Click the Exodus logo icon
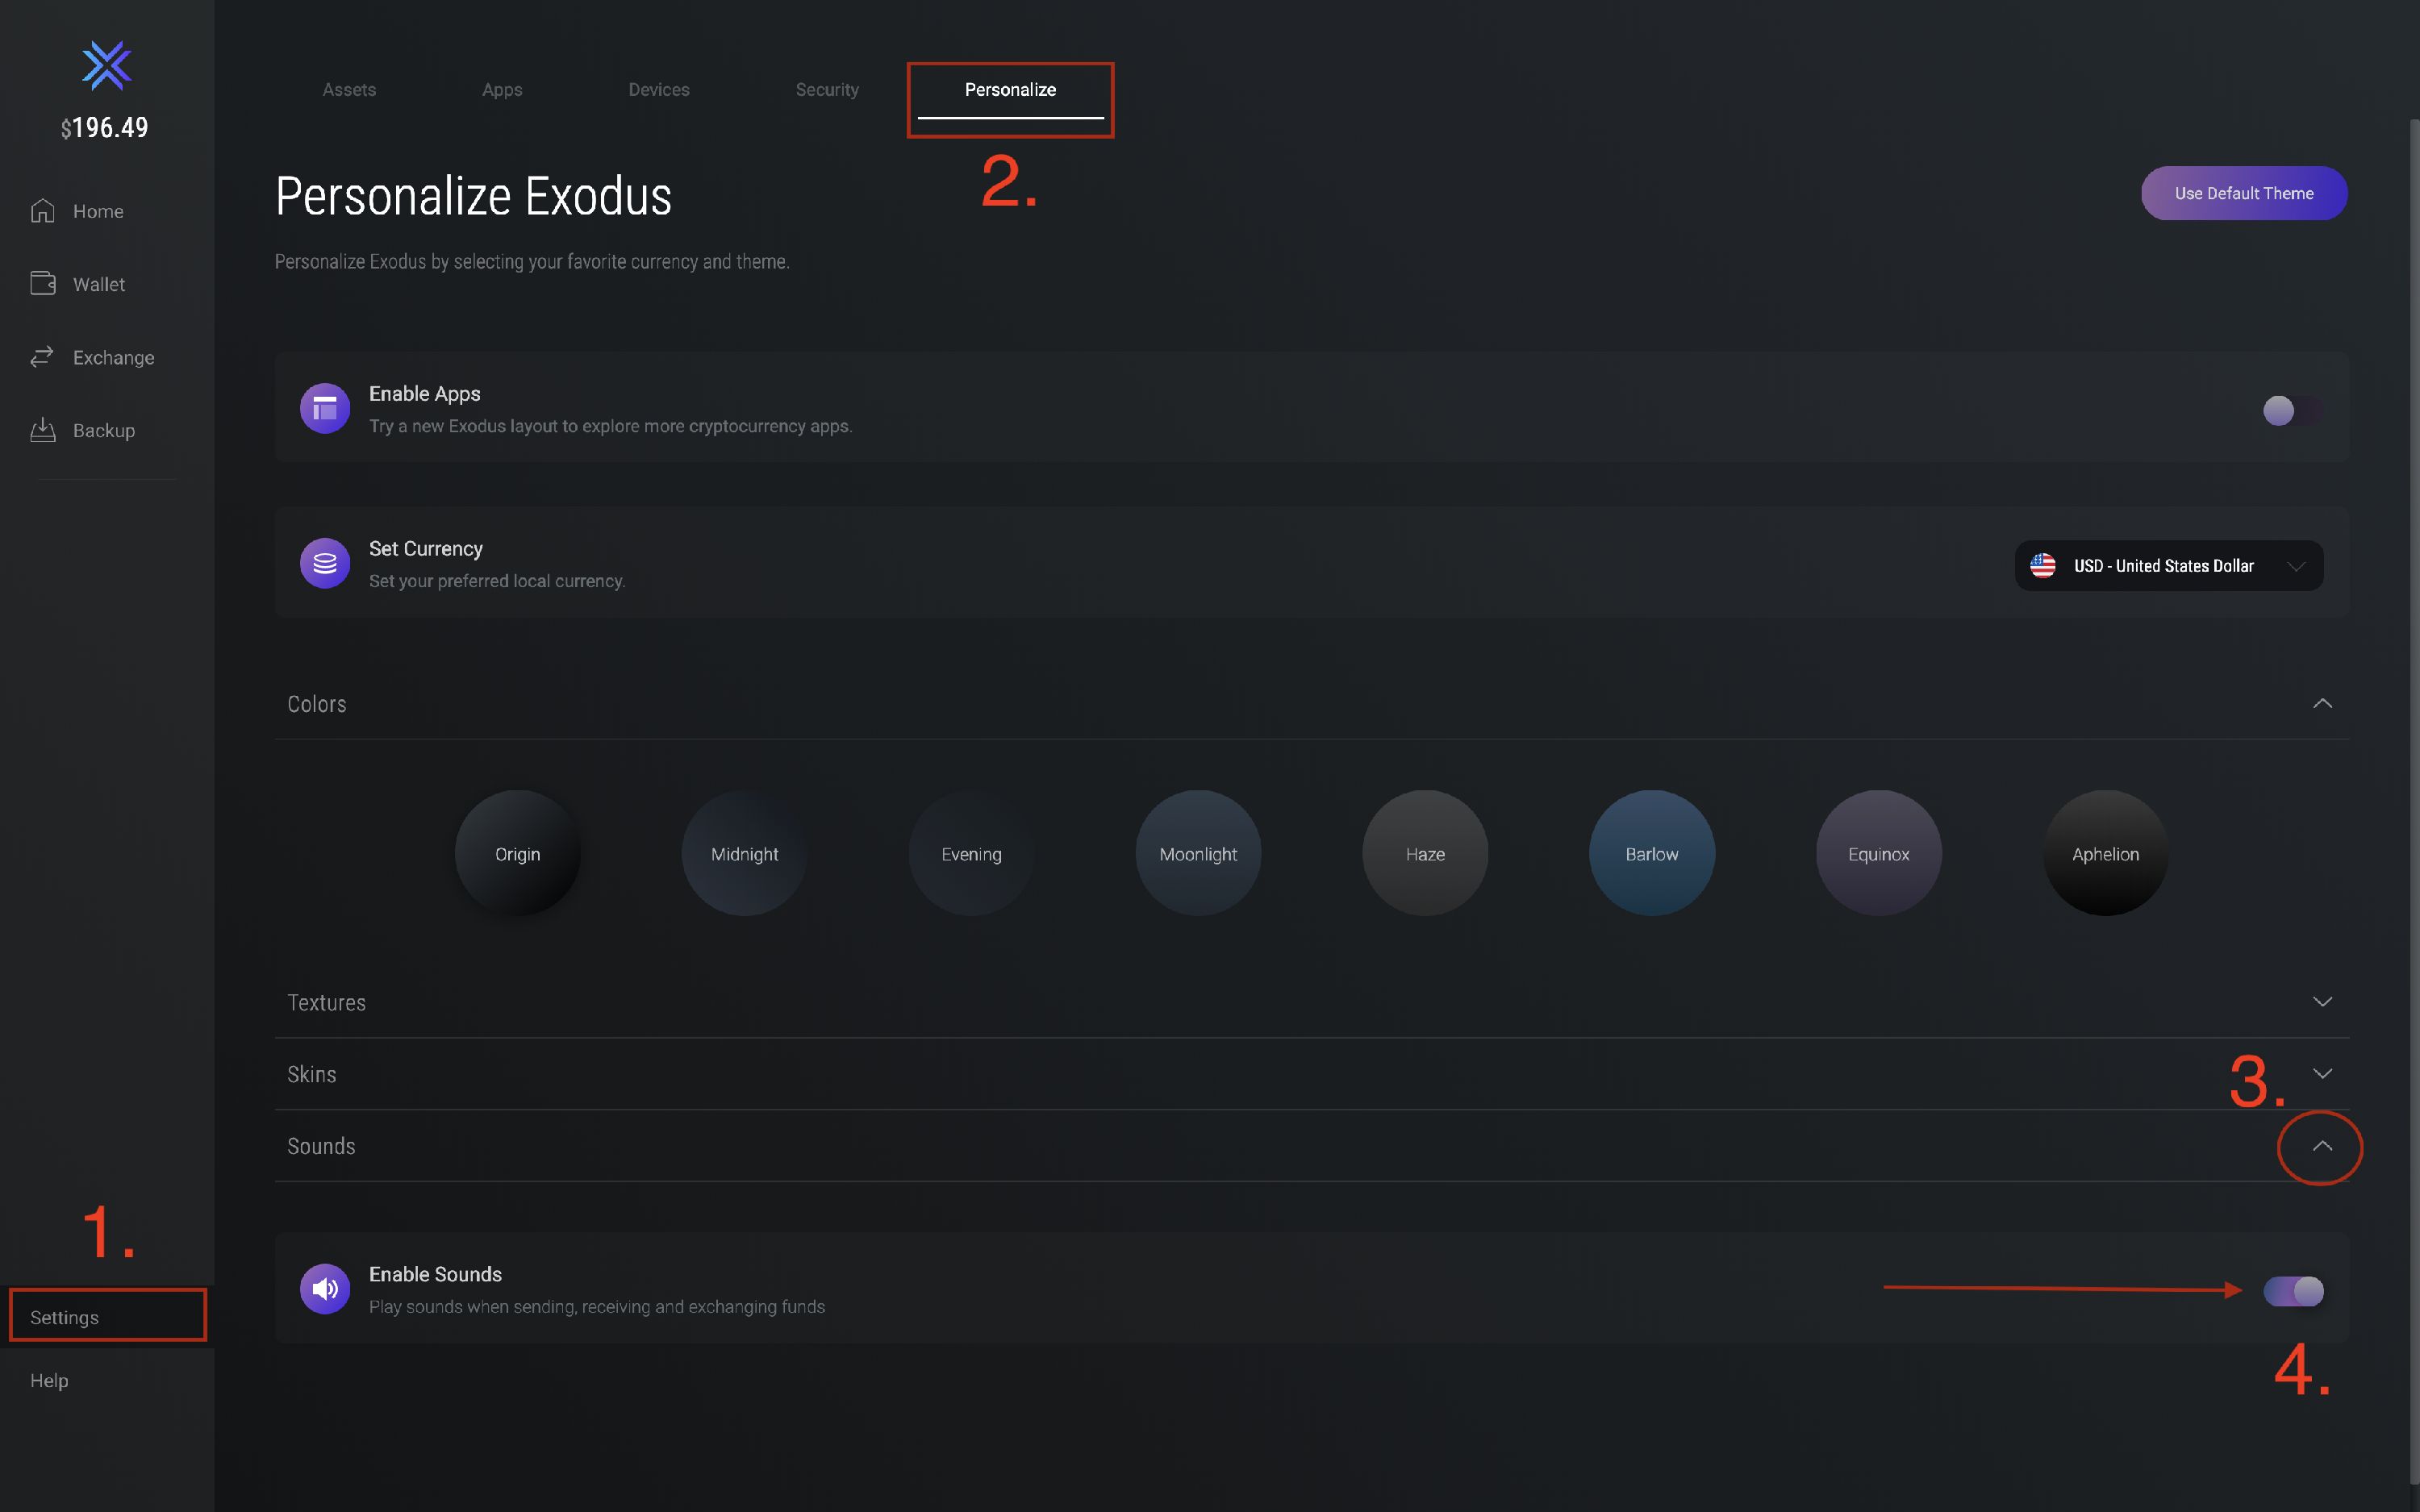This screenshot has width=2420, height=1512. [106, 66]
